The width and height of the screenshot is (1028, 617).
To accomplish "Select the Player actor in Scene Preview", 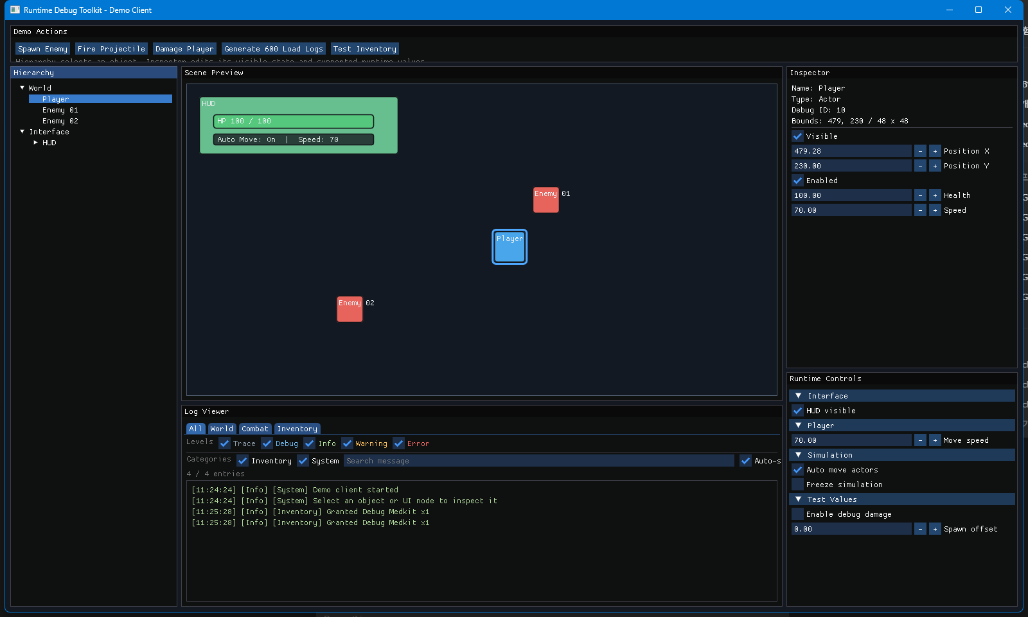I will (x=510, y=247).
